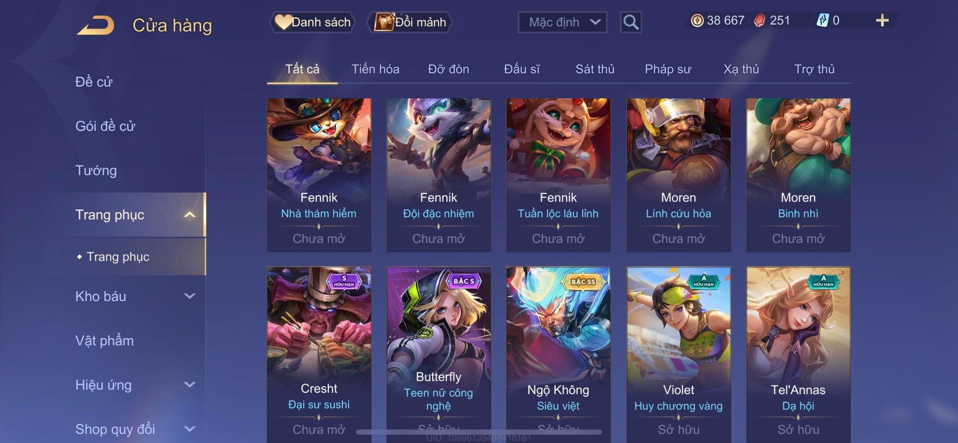958x443 pixels.
Task: Click the golden back arrow icon
Action: pyautogui.click(x=96, y=25)
